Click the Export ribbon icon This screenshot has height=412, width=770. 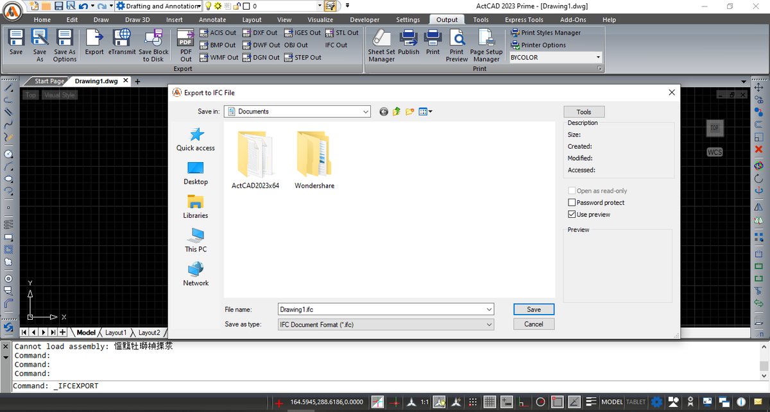pyautogui.click(x=94, y=44)
